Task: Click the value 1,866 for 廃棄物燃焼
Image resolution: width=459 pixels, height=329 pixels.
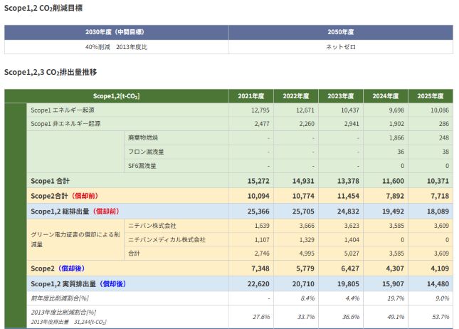Action: click(x=396, y=137)
